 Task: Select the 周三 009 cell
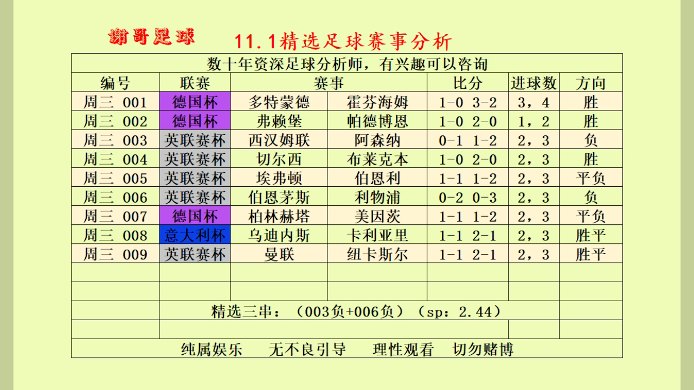[115, 253]
